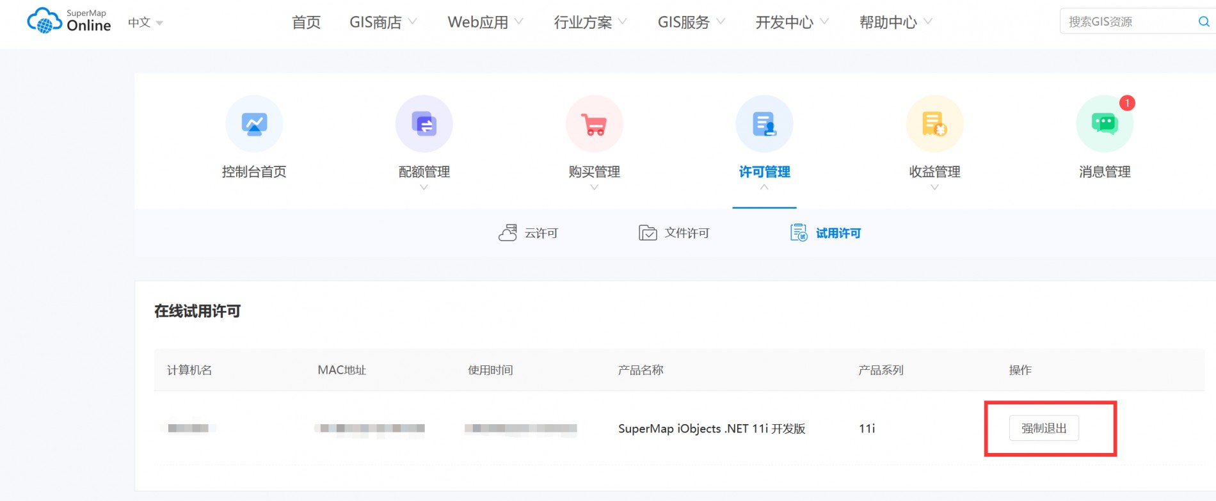Expand the chevron under 配额管理
The image size is (1216, 501).
[424, 187]
